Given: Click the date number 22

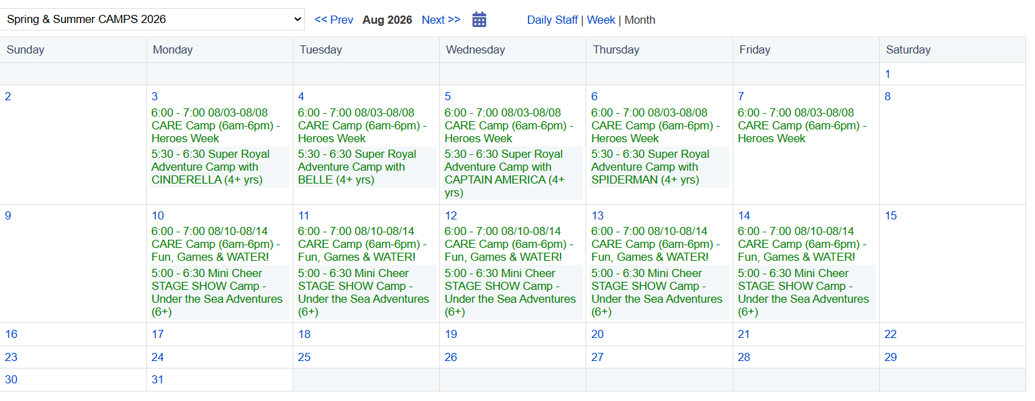Looking at the screenshot, I should (x=891, y=334).
